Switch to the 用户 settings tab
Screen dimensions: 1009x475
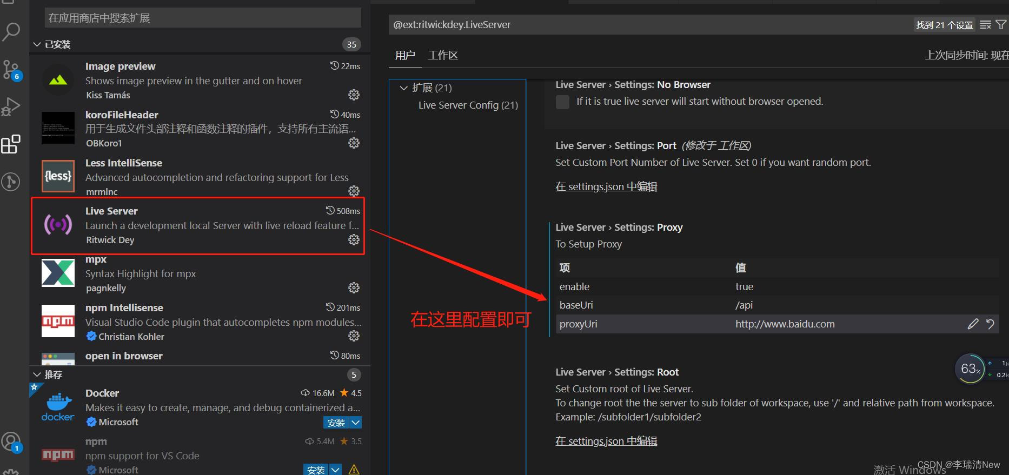(x=405, y=55)
